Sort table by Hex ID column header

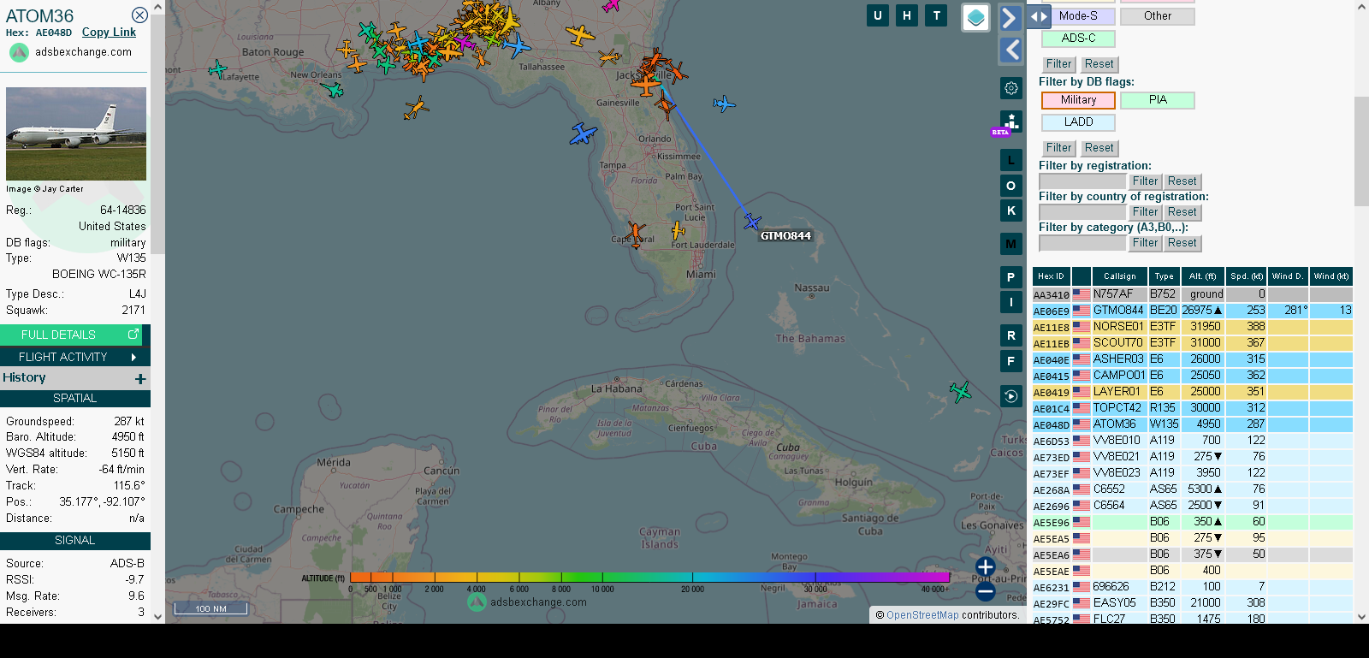tap(1051, 276)
